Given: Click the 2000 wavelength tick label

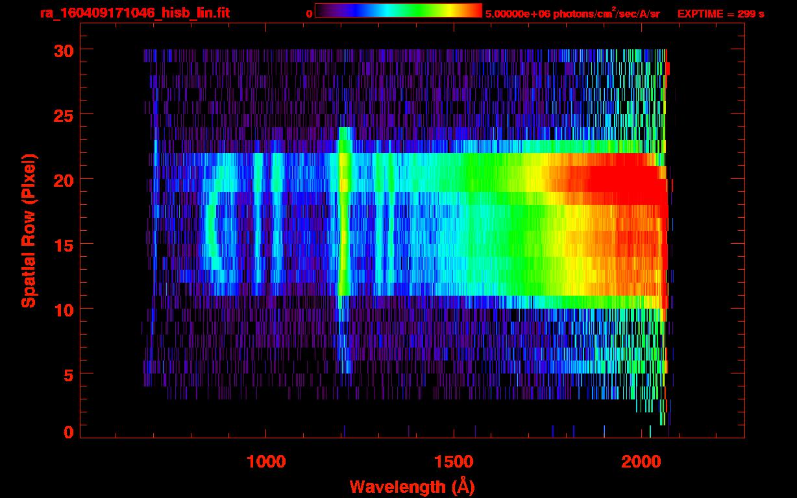Looking at the screenshot, I should coord(641,462).
